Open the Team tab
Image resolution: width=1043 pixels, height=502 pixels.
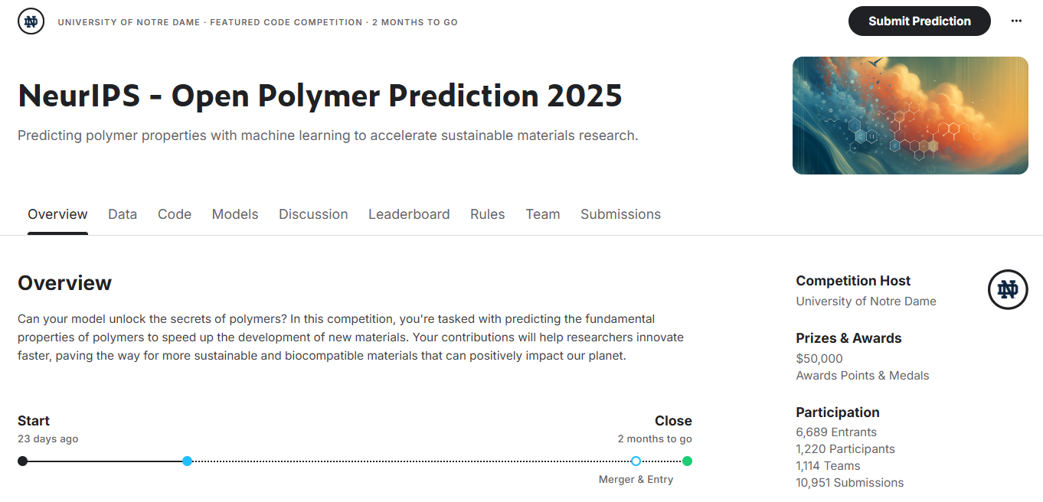pos(543,214)
